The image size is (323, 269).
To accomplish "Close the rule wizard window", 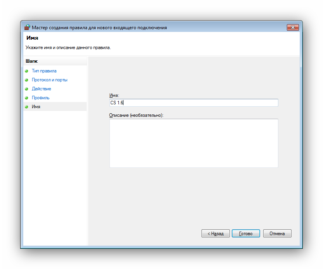I will 293,27.
